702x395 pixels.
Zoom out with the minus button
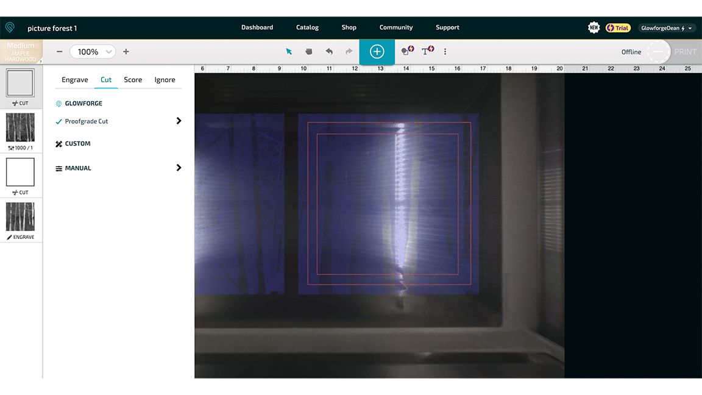point(60,51)
